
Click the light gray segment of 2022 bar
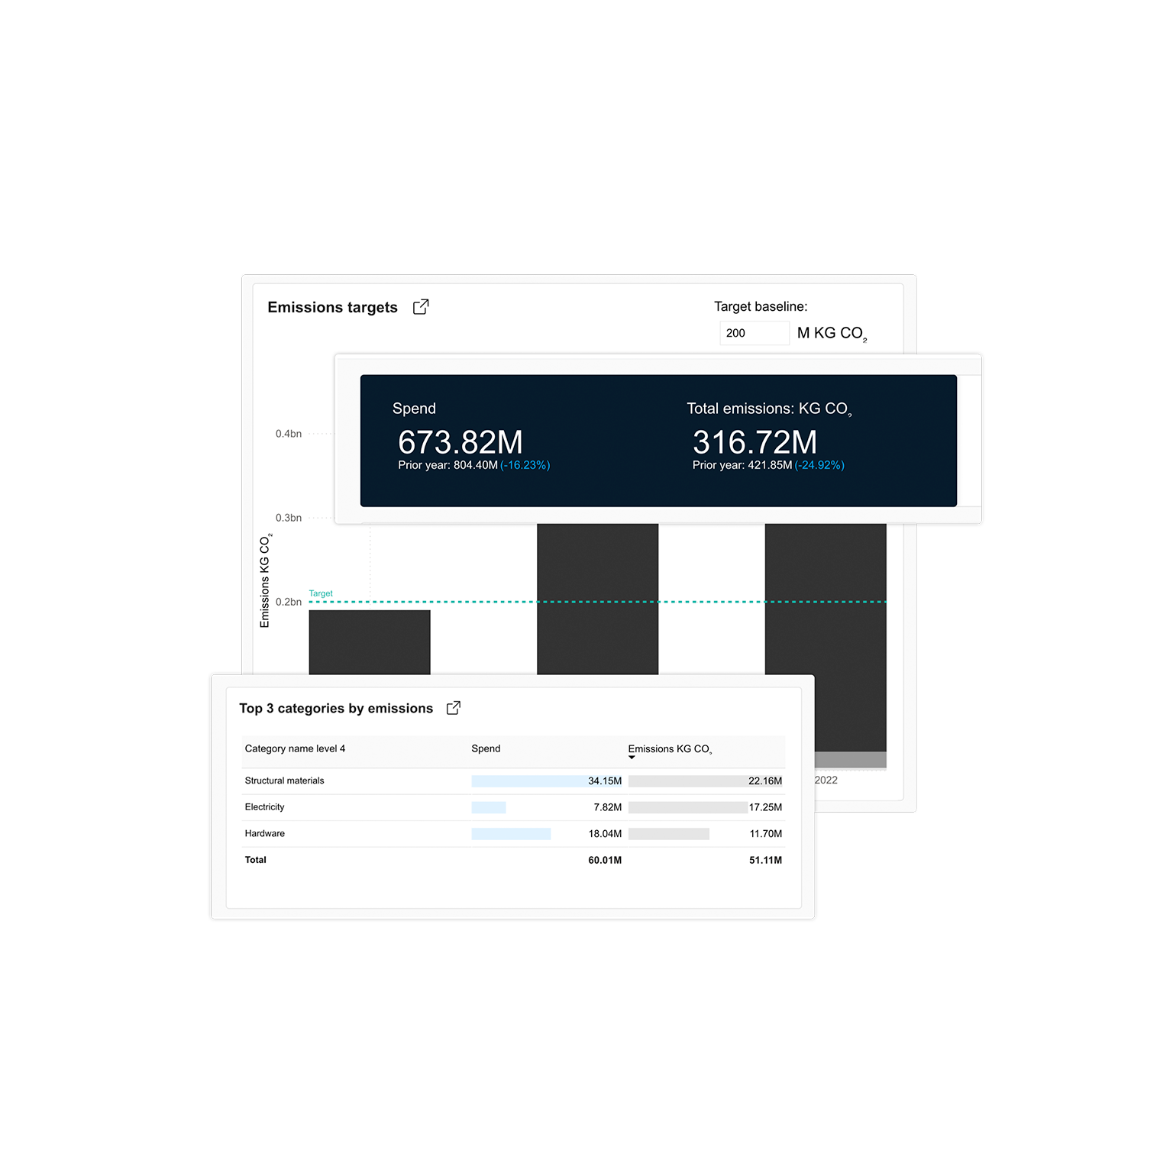(x=850, y=760)
